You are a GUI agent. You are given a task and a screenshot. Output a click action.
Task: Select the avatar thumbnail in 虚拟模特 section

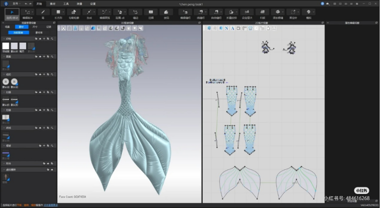[6, 177]
